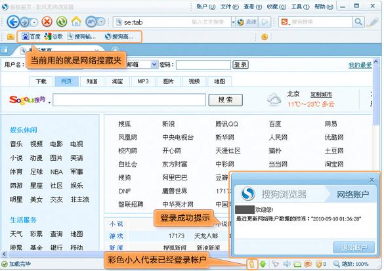Close the 网络账户 popup with its X

(372, 180)
